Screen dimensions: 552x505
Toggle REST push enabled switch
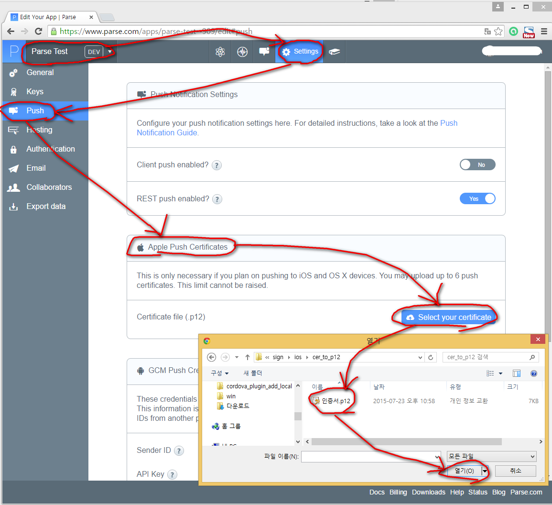[477, 198]
